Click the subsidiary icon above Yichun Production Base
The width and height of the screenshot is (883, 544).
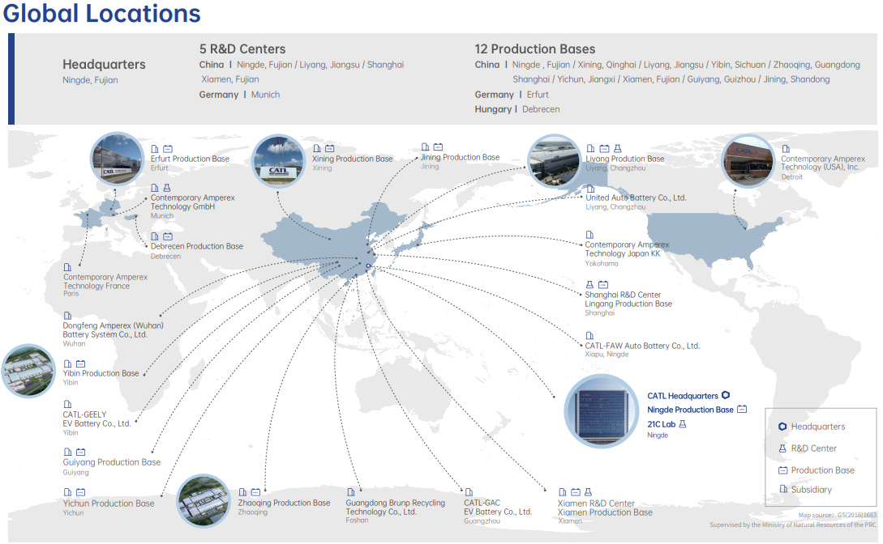[x=67, y=492]
